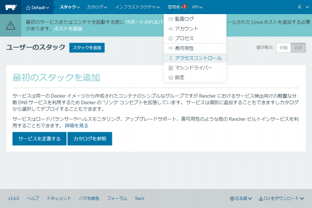312x208 pixels.
Task: Open the API menu
Action: [197, 7]
